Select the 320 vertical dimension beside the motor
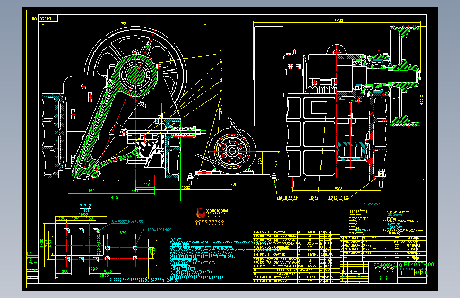This screenshot has height=298, width=460. [x=276, y=164]
